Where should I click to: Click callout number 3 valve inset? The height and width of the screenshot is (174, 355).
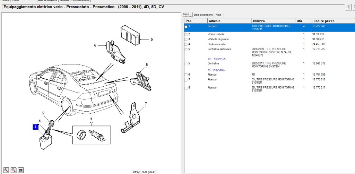pos(91,119)
